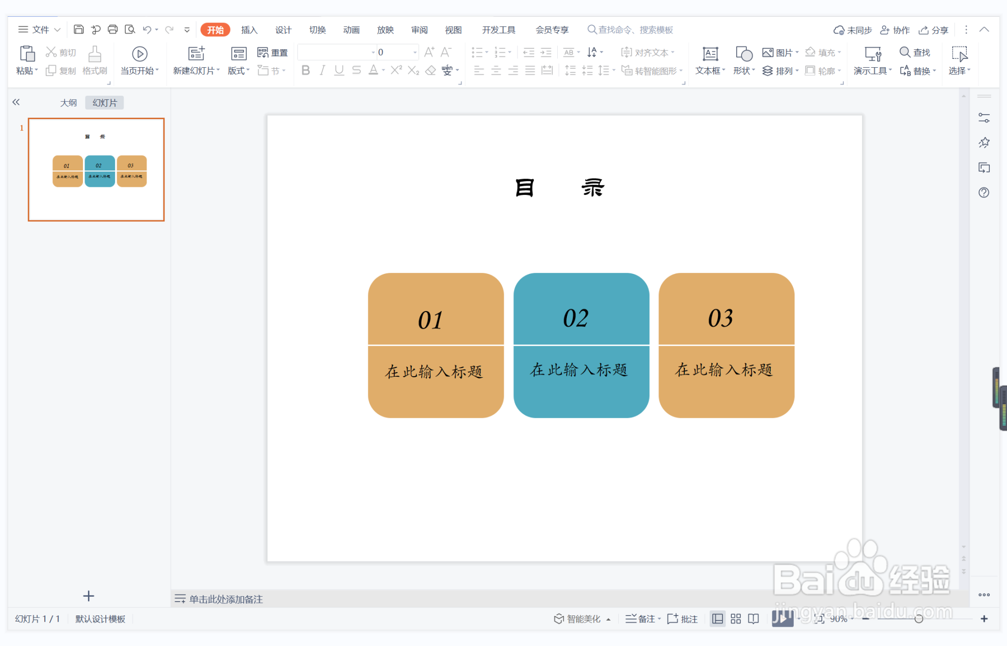1007x646 pixels.
Task: Toggle italic formatting
Action: click(322, 70)
